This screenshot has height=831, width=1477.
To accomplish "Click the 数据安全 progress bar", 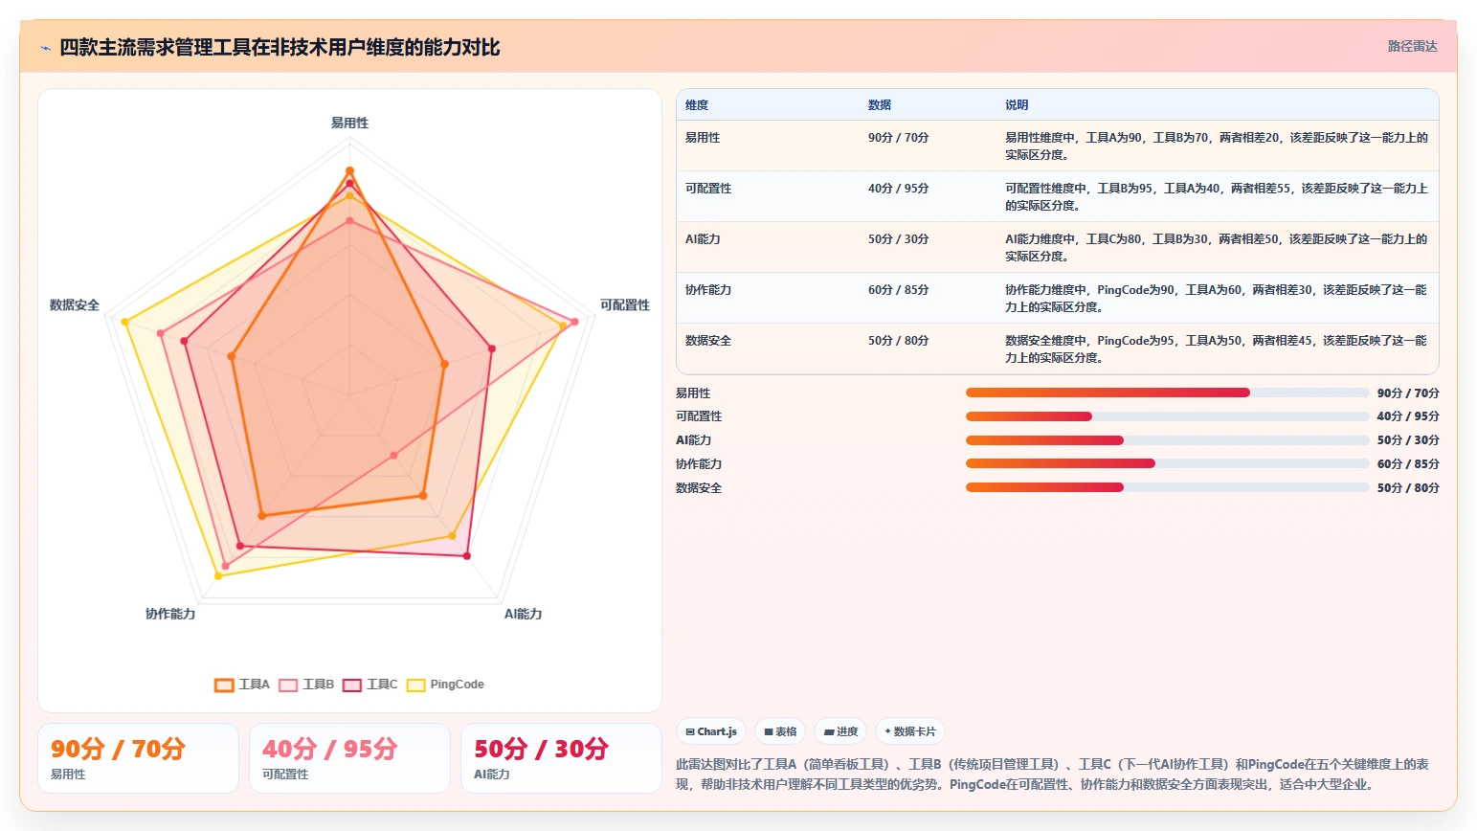I will [x=1167, y=487].
